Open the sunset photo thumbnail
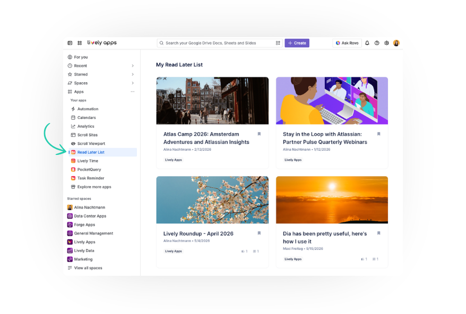This screenshot has height=314, width=466. click(332, 200)
